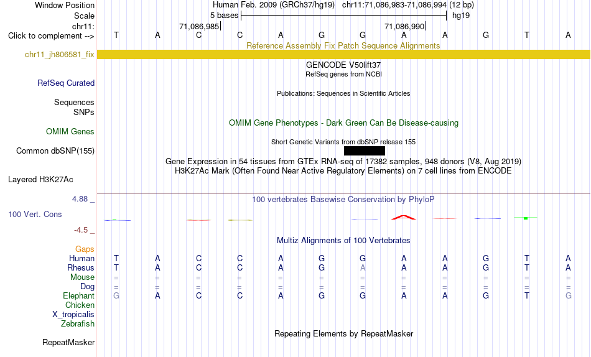The image size is (591, 357).
Task: Select the Human species label
Action: click(x=81, y=258)
